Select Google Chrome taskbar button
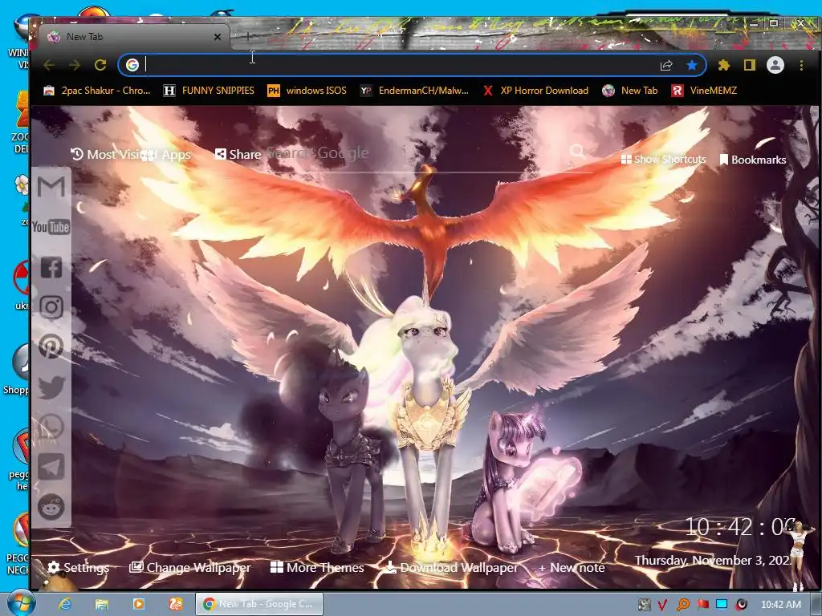The height and width of the screenshot is (616, 822). [x=259, y=604]
